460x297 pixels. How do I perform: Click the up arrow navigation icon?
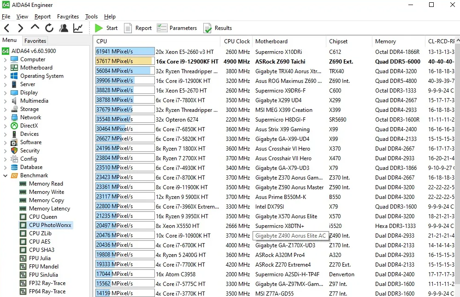tap(35, 27)
